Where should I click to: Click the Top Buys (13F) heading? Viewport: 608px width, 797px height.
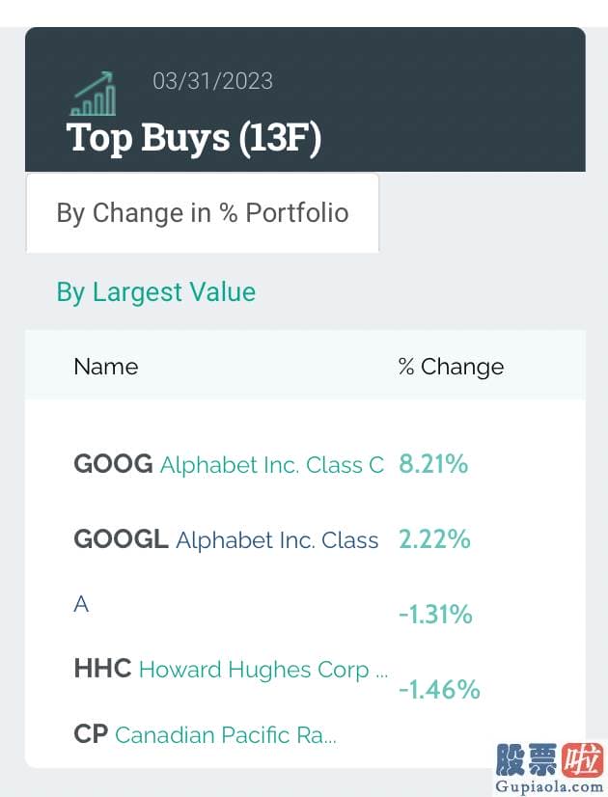pos(194,138)
